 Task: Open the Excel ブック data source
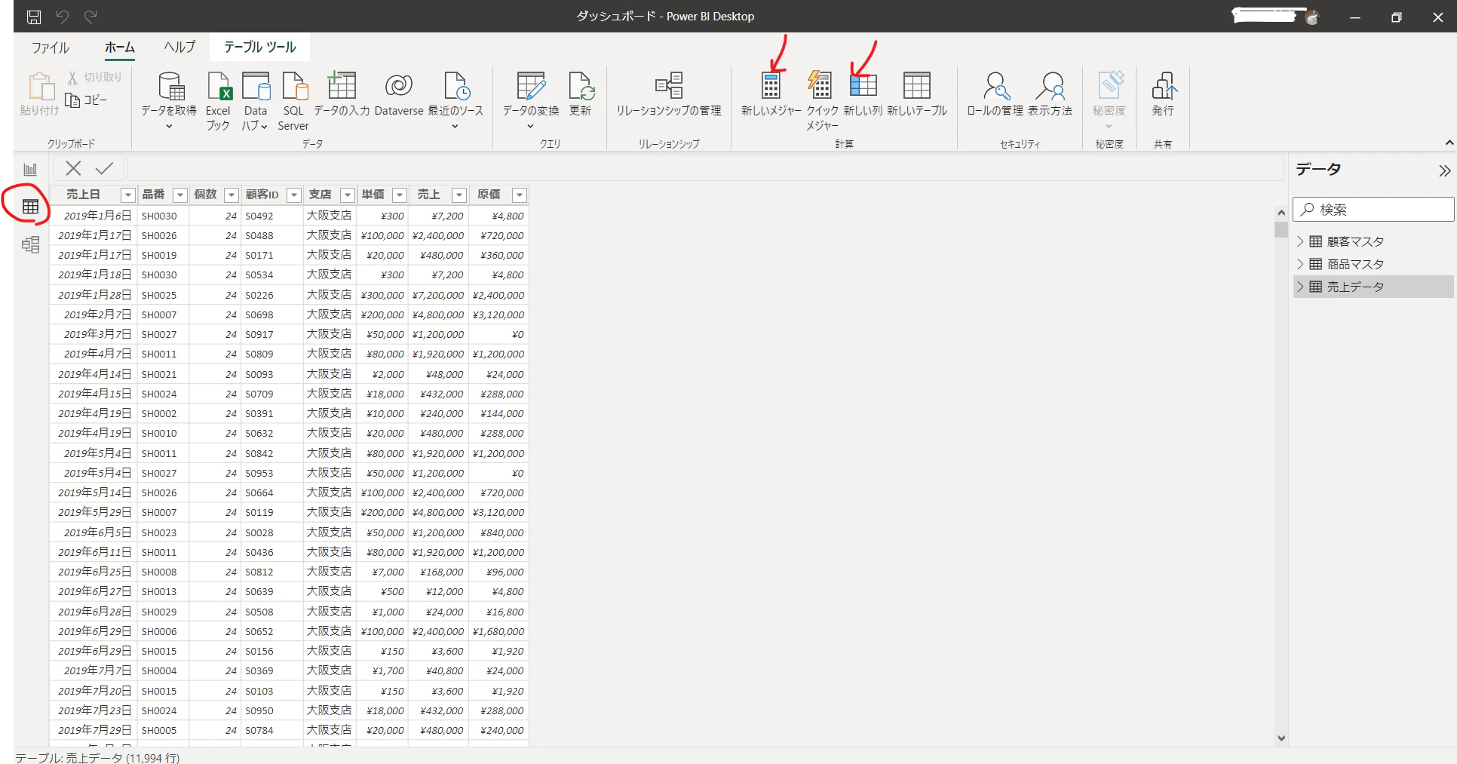tap(219, 101)
